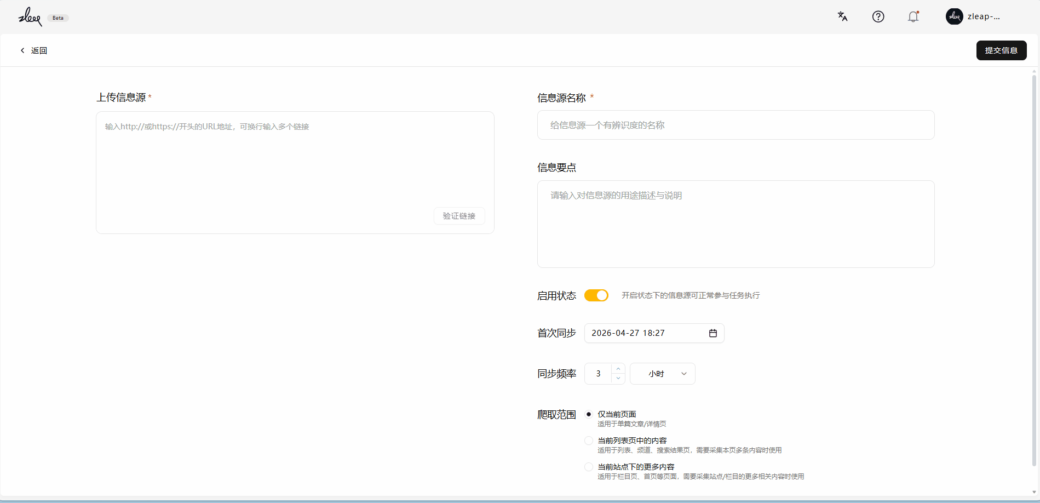This screenshot has height=503, width=1040.
Task: Click the 信息要点 description text area
Action: pyautogui.click(x=736, y=224)
